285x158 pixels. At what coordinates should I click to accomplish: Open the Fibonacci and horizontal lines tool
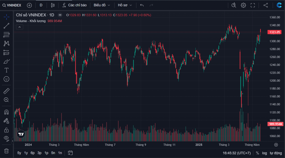coord(6,35)
